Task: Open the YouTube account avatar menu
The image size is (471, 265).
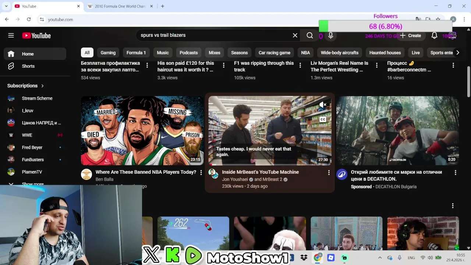Action: [x=452, y=35]
